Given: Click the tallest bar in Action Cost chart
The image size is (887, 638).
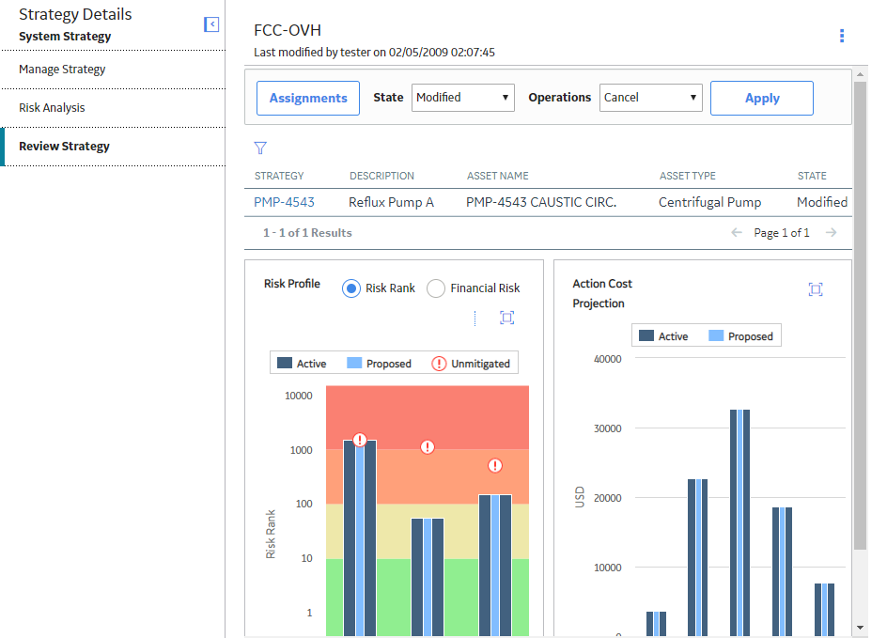Looking at the screenshot, I should coord(739,522).
